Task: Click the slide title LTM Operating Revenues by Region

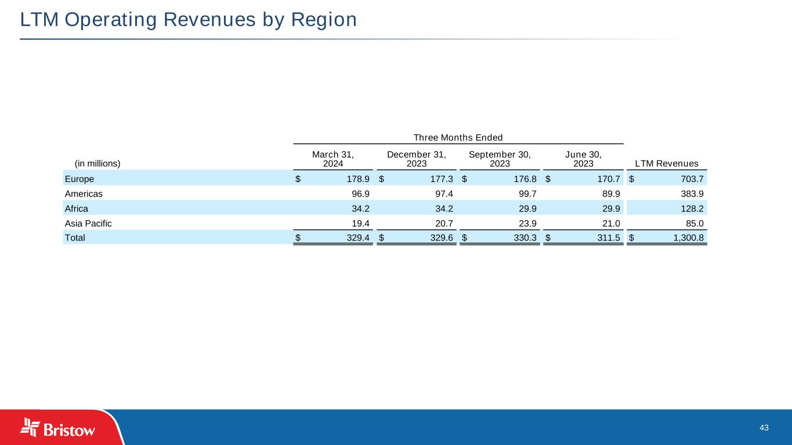Action: point(188,20)
